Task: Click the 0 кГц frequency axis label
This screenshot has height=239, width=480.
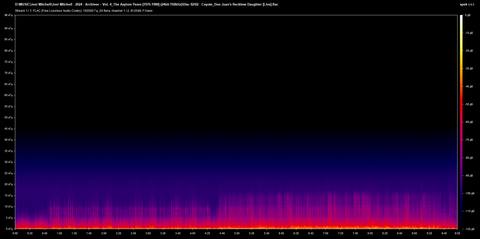Action: (x=9, y=229)
